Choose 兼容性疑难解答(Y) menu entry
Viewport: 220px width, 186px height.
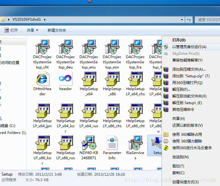[x=187, y=60]
